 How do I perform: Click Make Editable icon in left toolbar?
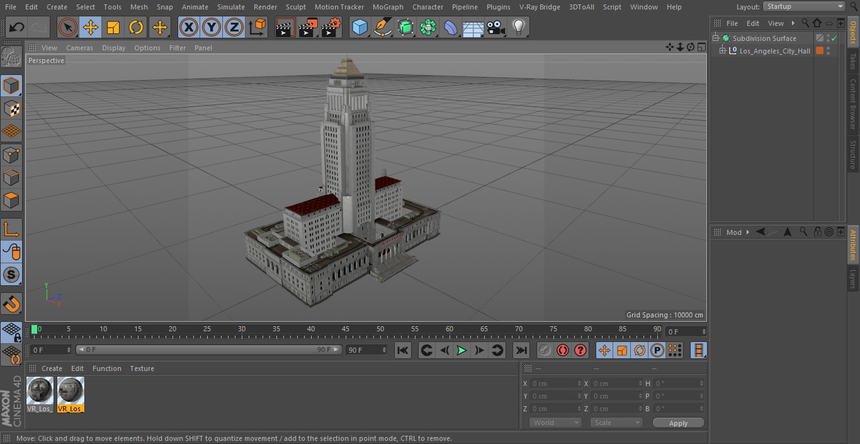tap(11, 57)
